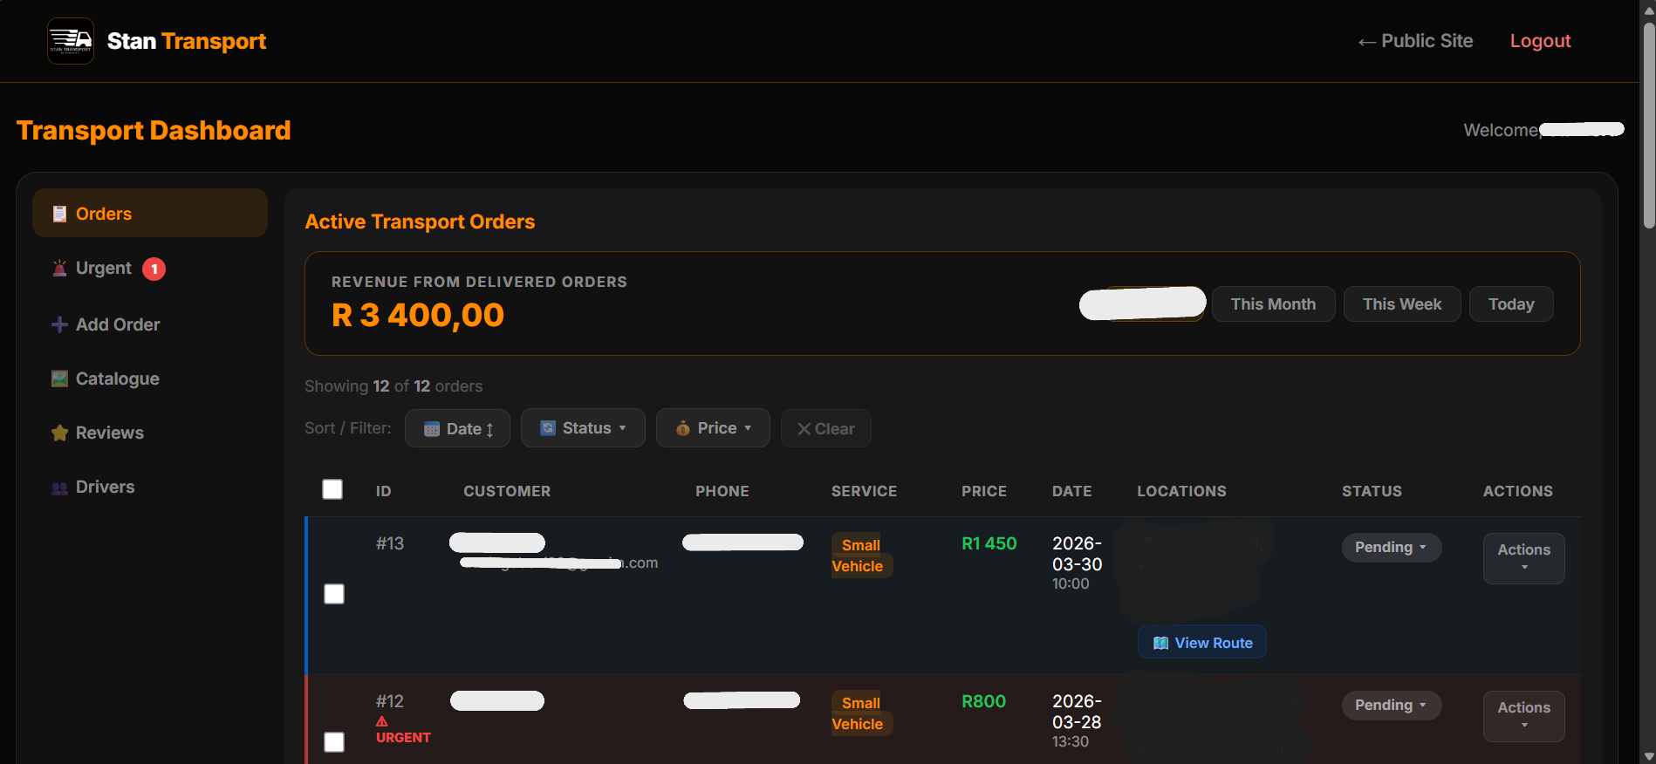Image resolution: width=1656 pixels, height=764 pixels.
Task: Change Pending status for order #13
Action: pos(1391,548)
